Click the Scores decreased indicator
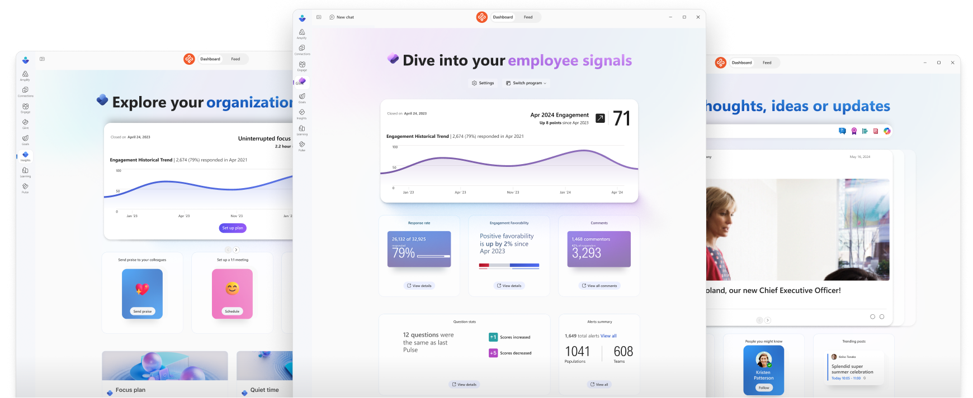 coord(510,353)
